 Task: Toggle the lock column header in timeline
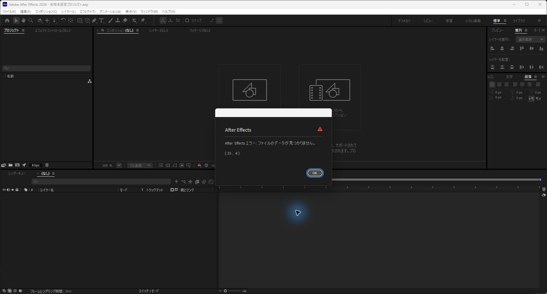[17, 190]
